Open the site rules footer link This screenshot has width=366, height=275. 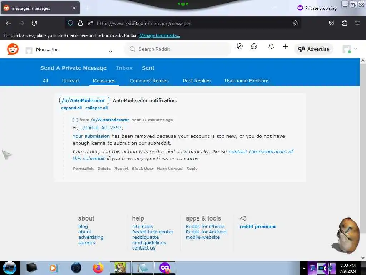point(142,226)
